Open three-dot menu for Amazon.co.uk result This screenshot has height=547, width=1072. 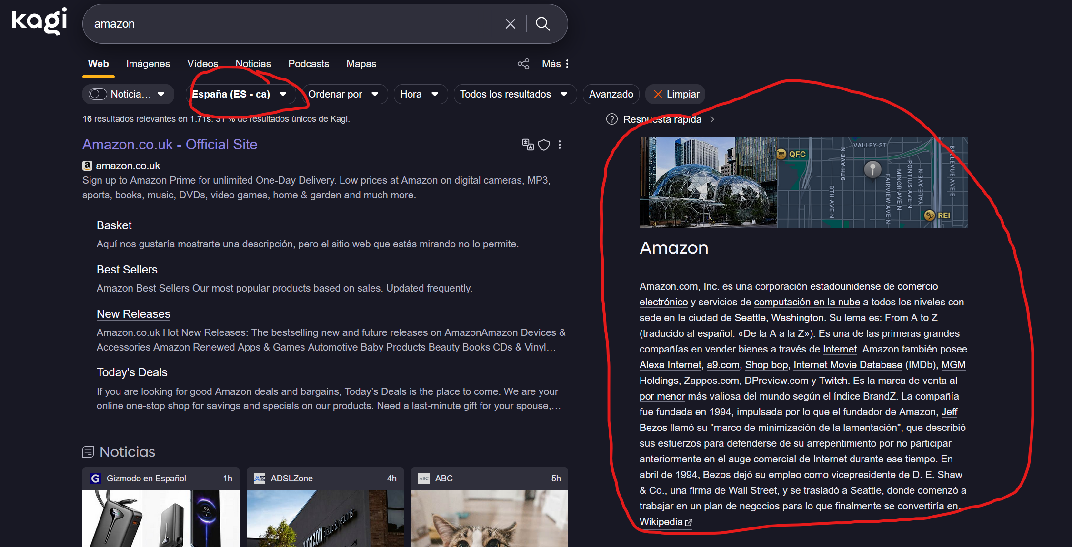tap(560, 145)
